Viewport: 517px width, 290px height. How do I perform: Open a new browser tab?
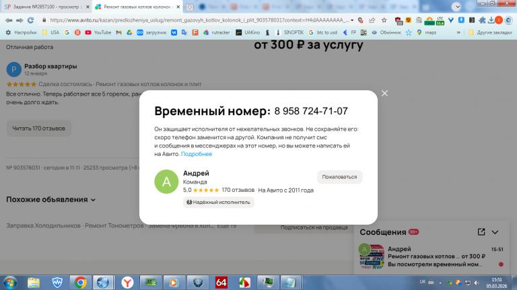(190, 7)
